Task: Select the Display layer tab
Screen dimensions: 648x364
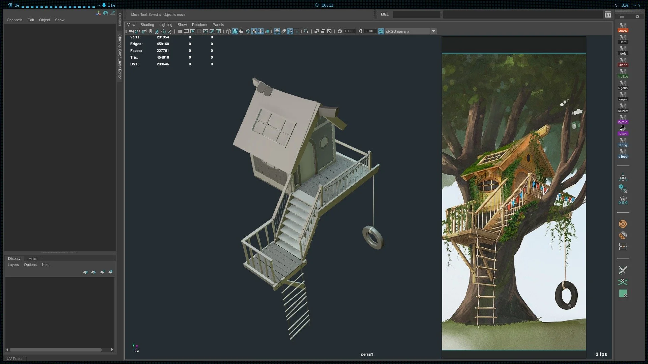Action: click(x=14, y=259)
